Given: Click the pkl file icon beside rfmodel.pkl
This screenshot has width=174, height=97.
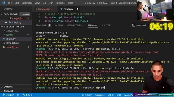Looking at the screenshot, I should (4, 43).
